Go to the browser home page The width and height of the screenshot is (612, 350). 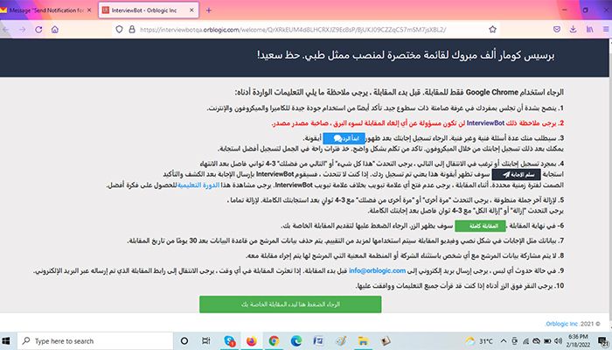[55, 29]
